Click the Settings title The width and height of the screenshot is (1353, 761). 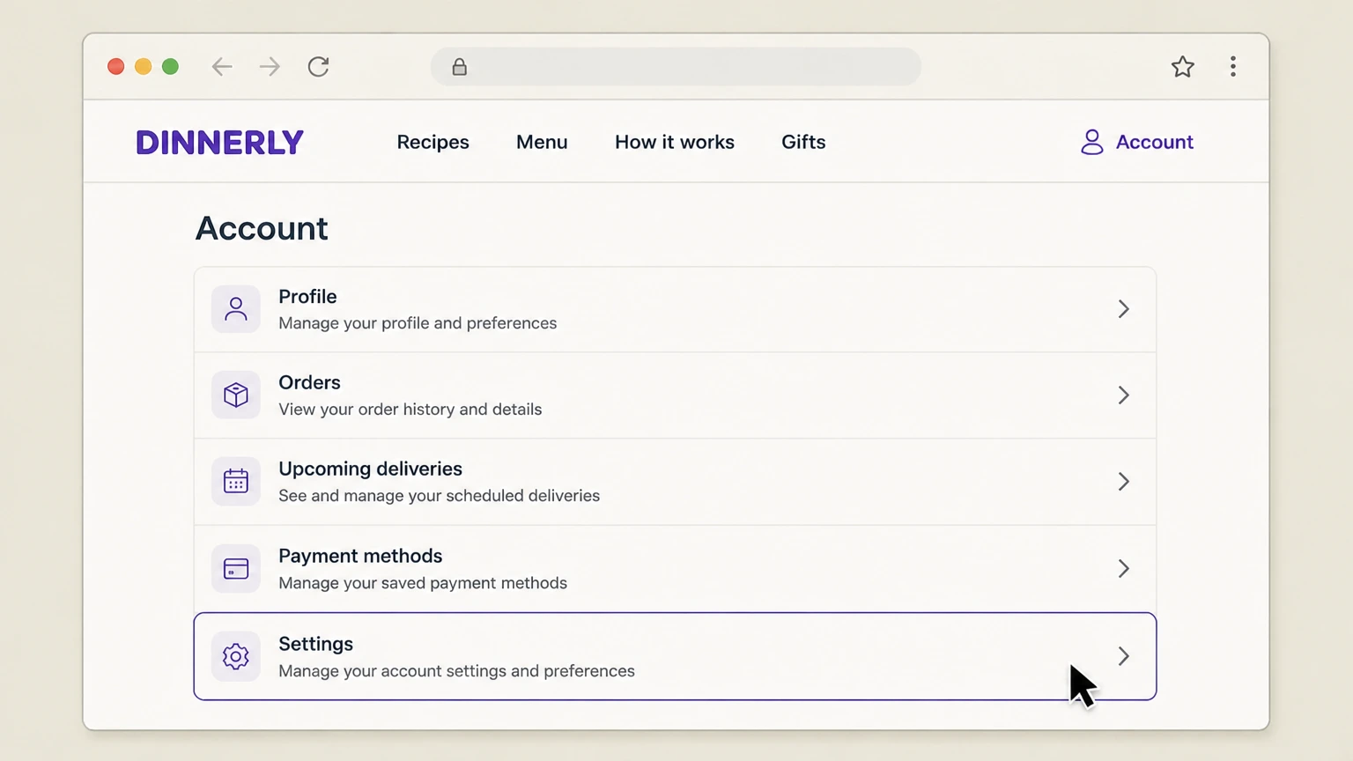(315, 644)
